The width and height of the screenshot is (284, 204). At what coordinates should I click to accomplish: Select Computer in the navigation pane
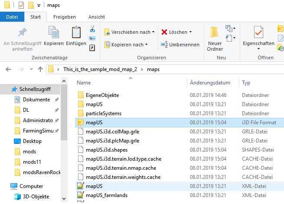(31, 186)
